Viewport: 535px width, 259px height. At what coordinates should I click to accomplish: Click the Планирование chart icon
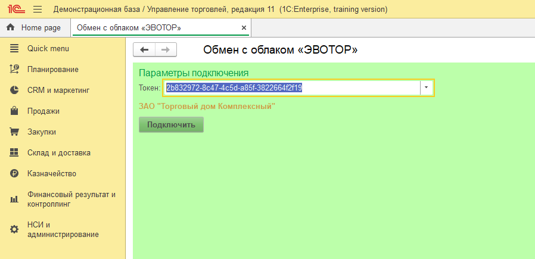14,70
